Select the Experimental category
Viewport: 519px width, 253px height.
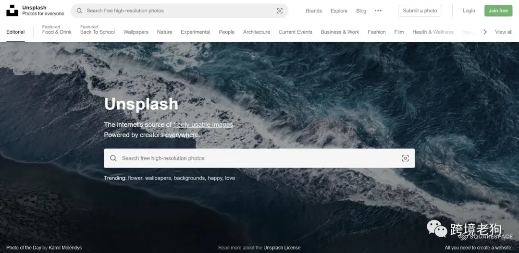tap(195, 32)
